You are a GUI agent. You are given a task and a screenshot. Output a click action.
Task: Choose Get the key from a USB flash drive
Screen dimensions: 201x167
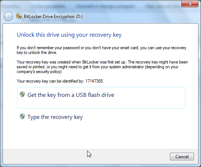point(101,98)
